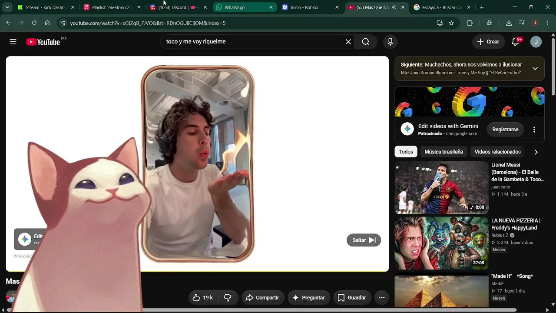Reload the current page
Image resolution: width=556 pixels, height=313 pixels.
pyautogui.click(x=34, y=23)
